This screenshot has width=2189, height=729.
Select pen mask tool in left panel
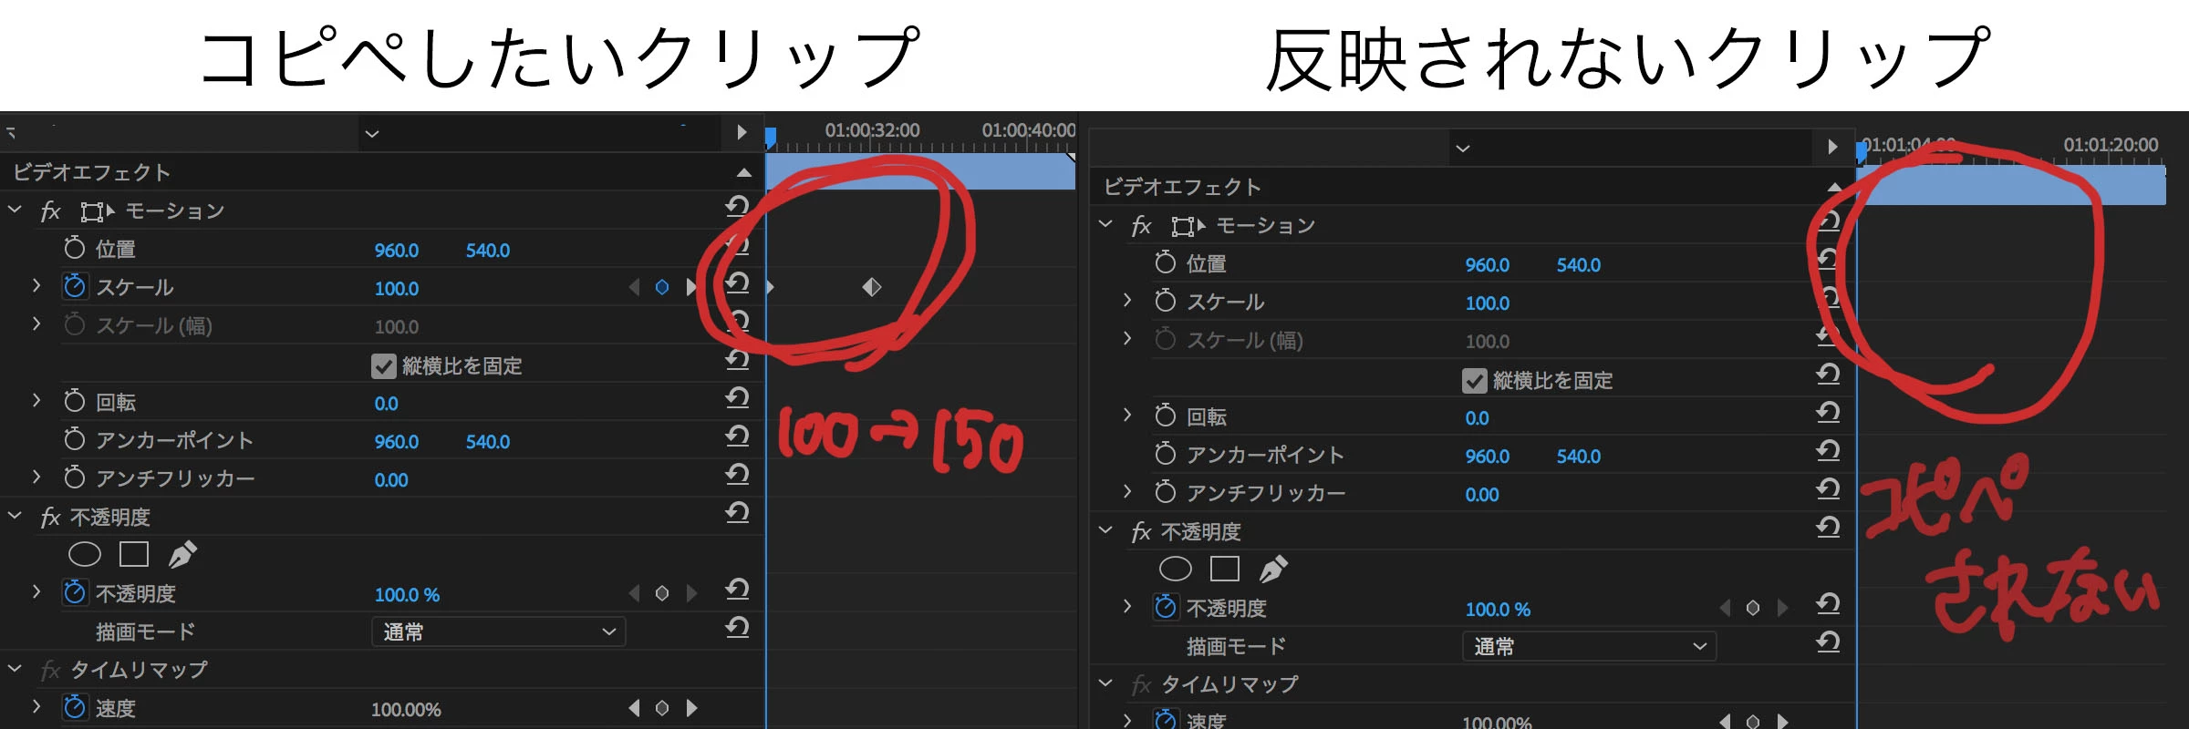pyautogui.click(x=182, y=554)
